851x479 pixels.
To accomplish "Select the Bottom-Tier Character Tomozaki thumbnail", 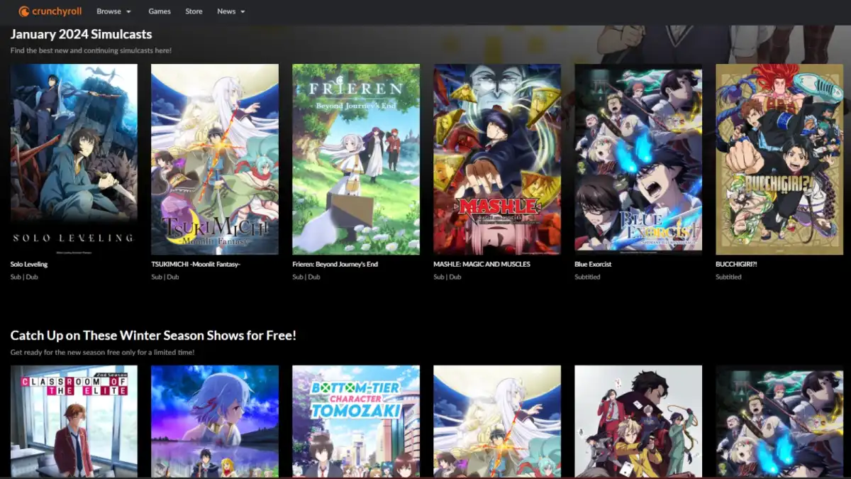I will 356,422.
